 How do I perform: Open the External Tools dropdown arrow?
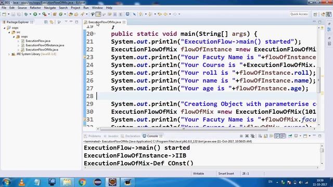48,14
